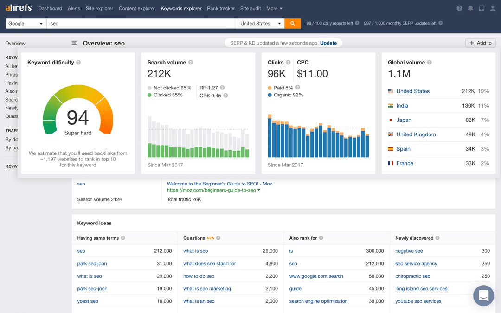Open the United States country dropdown
The width and height of the screenshot is (501, 313).
tap(260, 23)
